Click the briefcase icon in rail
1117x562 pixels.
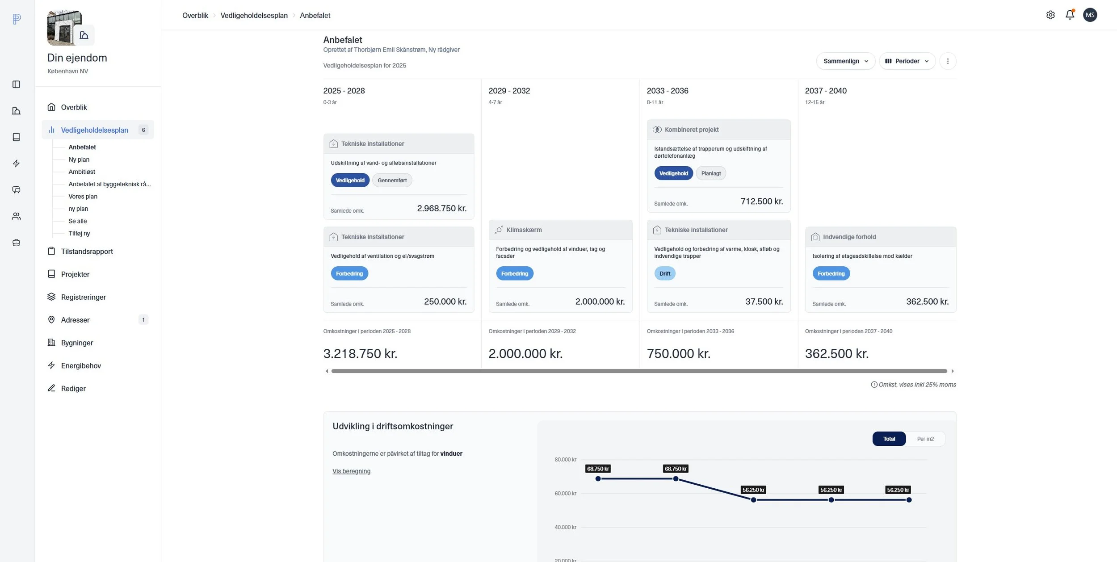pos(17,243)
